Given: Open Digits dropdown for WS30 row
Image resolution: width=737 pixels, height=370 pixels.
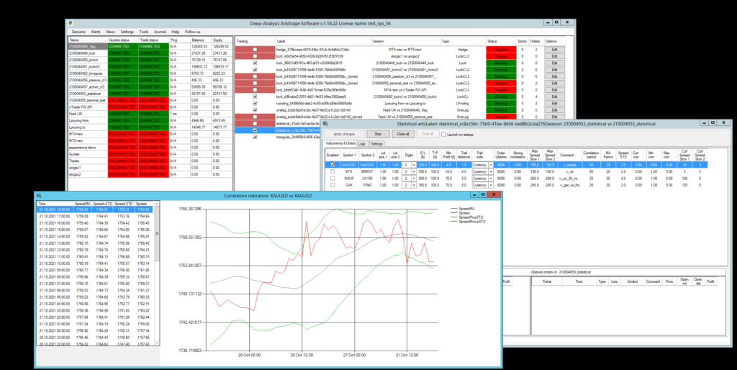Looking at the screenshot, I should pos(414,179).
